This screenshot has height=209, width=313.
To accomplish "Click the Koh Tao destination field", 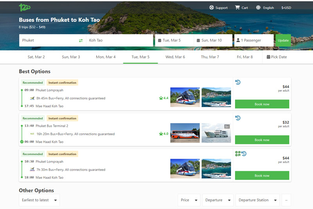I will point(119,41).
